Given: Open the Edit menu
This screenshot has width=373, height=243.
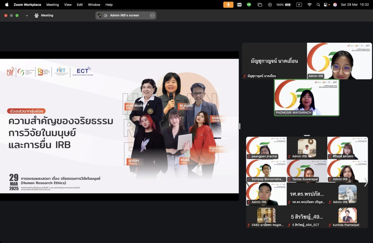Looking at the screenshot, I should (80, 5).
